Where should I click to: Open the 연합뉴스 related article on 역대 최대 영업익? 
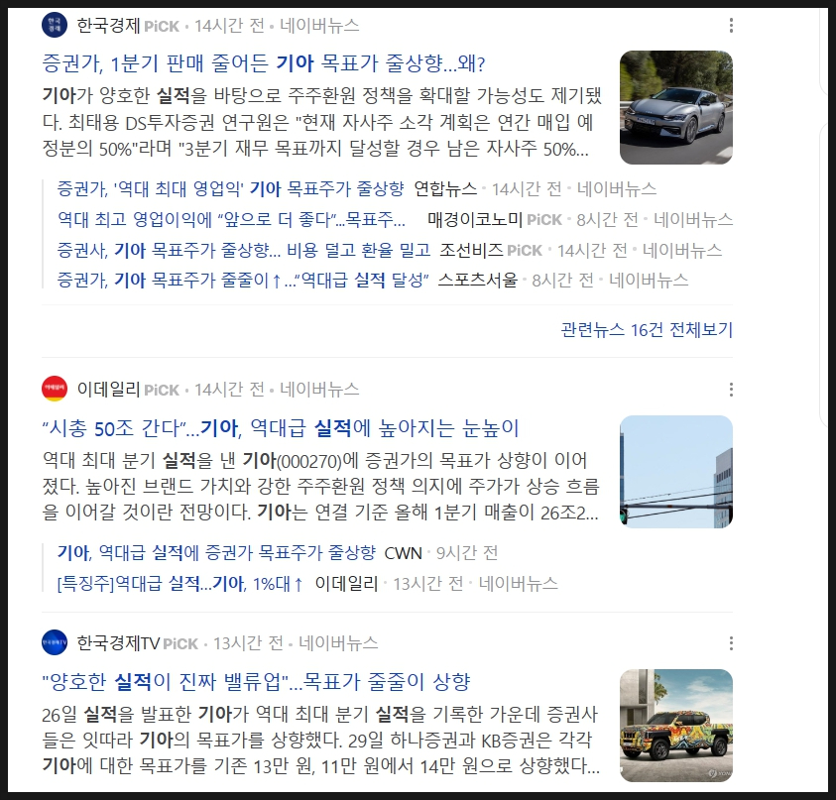(231, 188)
